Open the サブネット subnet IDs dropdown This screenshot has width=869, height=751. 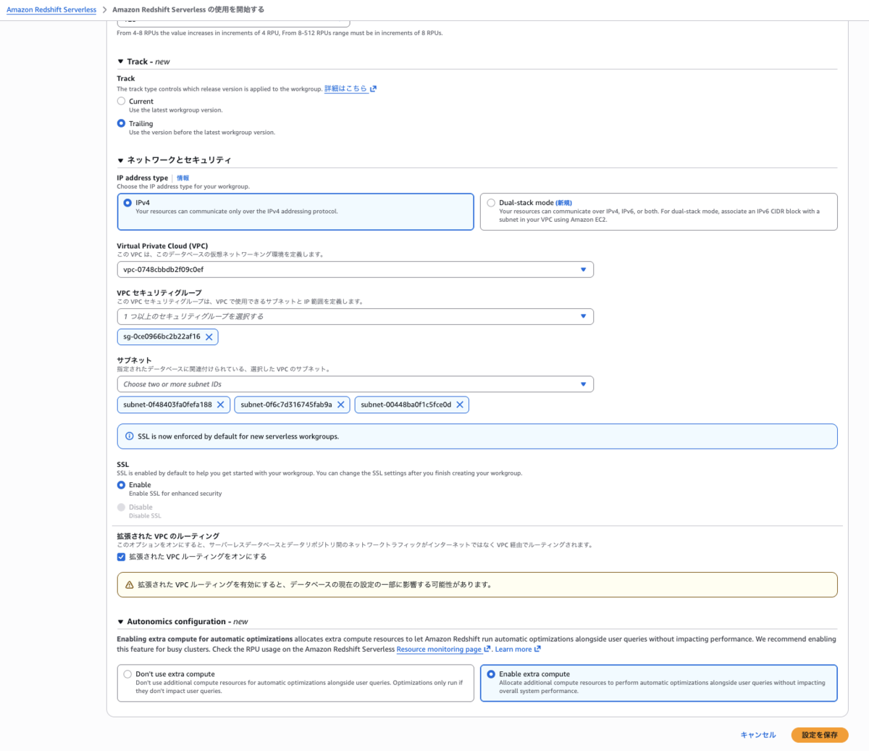pos(355,384)
